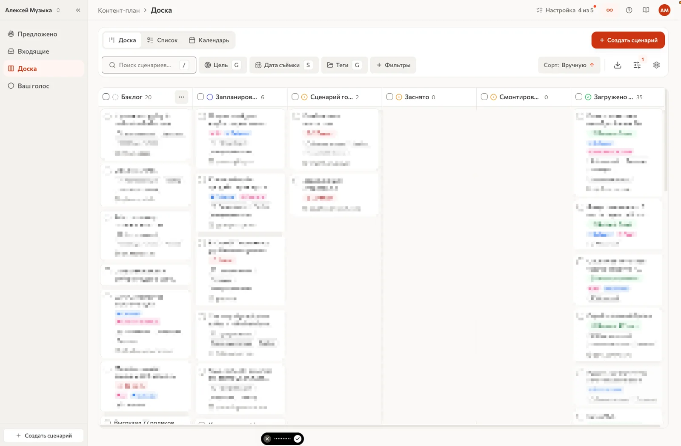Focus the Поиск сценариев search field
This screenshot has height=446, width=681.
coord(149,65)
